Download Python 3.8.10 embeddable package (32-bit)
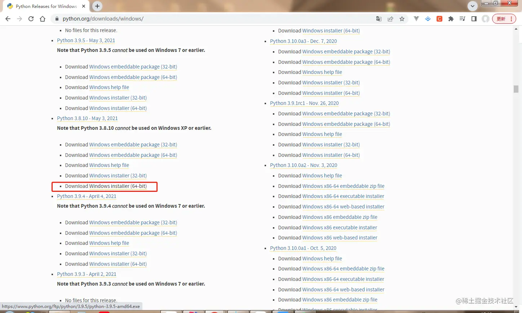This screenshot has height=313, width=522. (133, 145)
